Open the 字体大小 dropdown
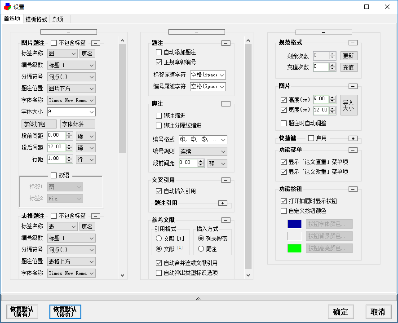This screenshot has height=323, width=398. 71,112
